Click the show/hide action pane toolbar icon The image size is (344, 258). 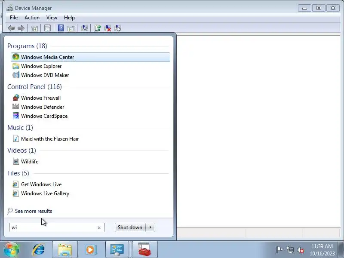pos(71,28)
